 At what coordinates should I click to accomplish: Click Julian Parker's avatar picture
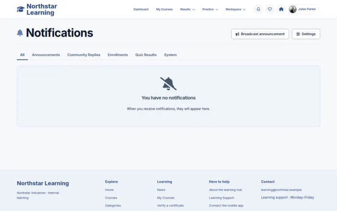pyautogui.click(x=293, y=9)
